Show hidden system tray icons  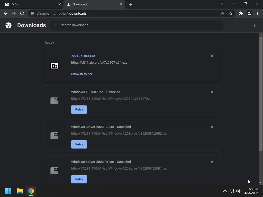(225, 191)
